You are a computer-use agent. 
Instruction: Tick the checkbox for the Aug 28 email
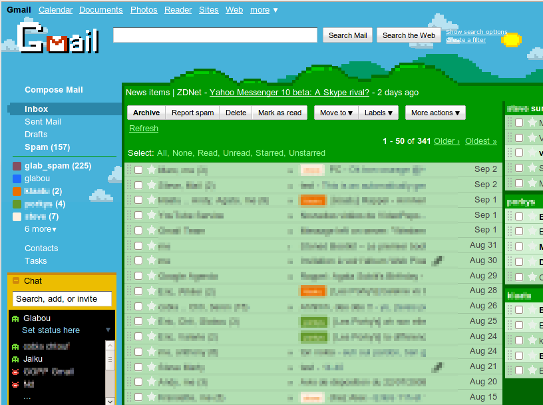tap(138, 291)
